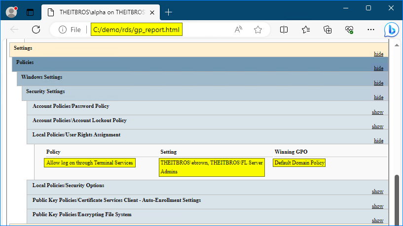403x226 pixels.
Task: Click Local Policies/User Rights Assignment heading
Action: click(76, 135)
